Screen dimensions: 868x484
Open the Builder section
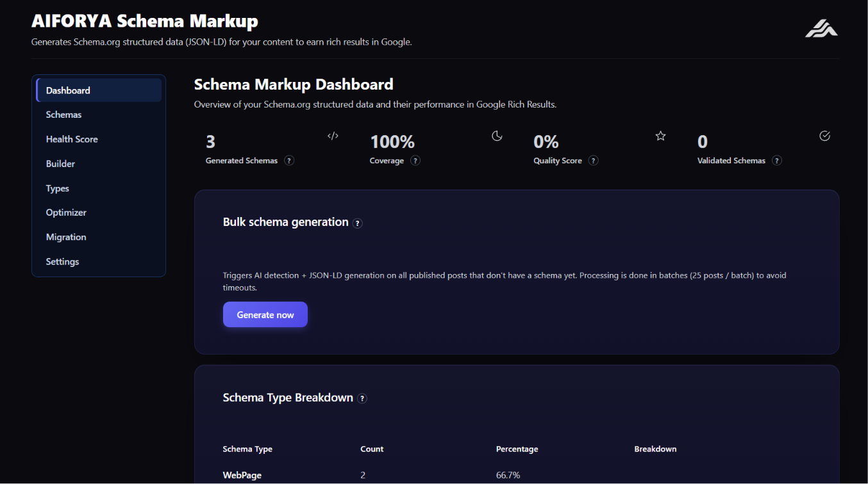(x=99, y=164)
